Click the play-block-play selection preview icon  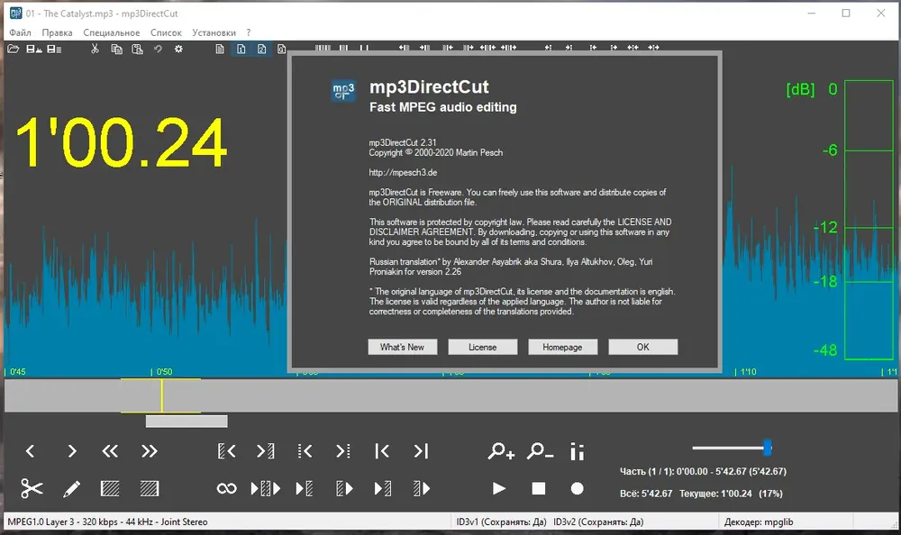266,488
